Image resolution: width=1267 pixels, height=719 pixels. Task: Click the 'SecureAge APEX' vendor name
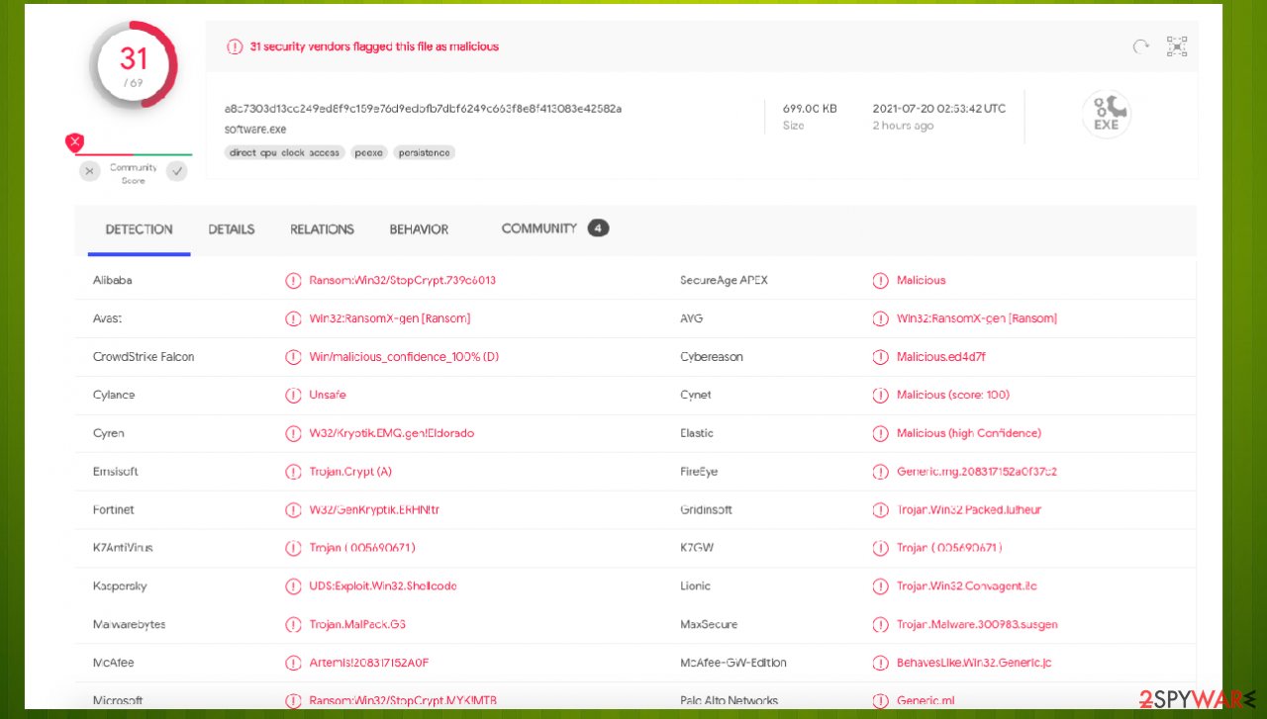[724, 281]
